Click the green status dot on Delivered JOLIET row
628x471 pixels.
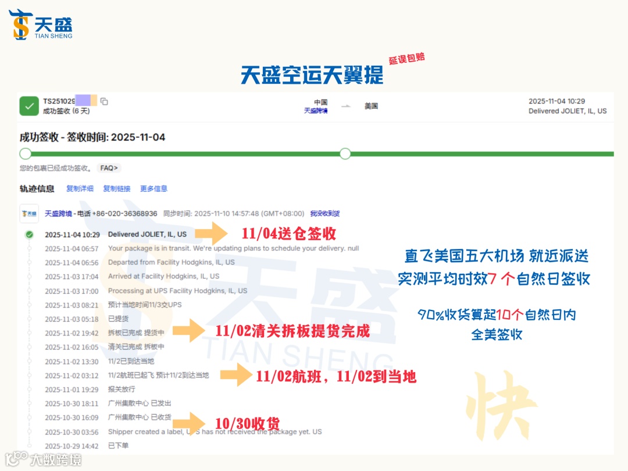click(29, 235)
